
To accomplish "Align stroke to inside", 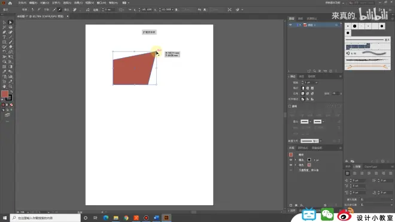I will (x=308, y=99).
